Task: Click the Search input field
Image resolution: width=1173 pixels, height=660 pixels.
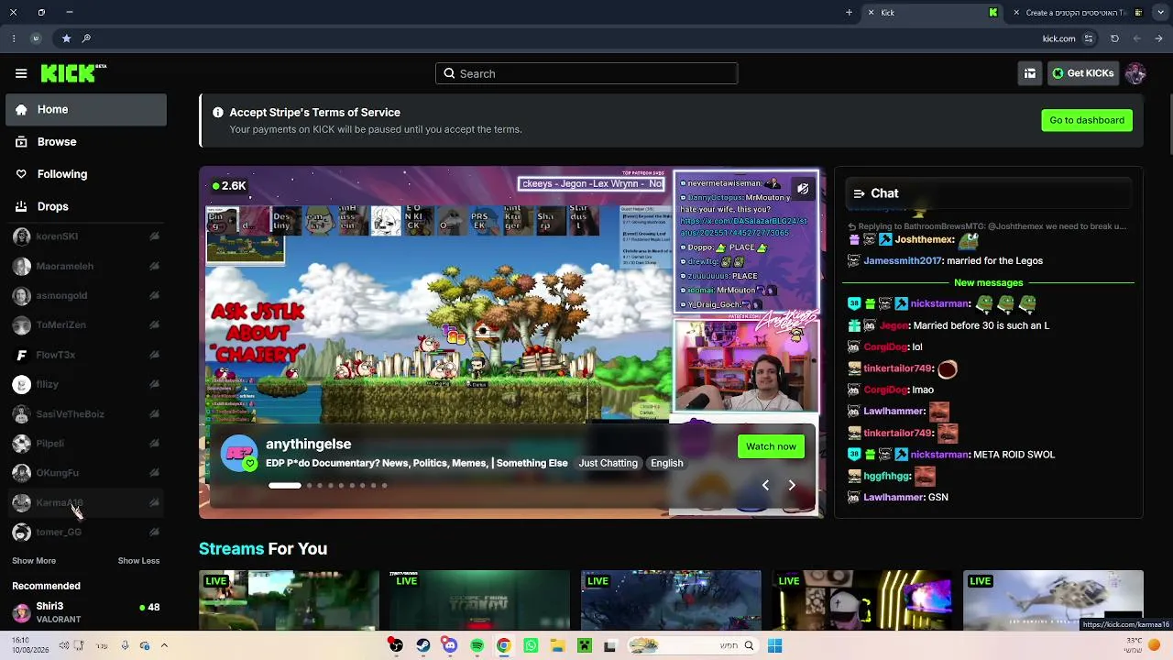Action: [586, 73]
